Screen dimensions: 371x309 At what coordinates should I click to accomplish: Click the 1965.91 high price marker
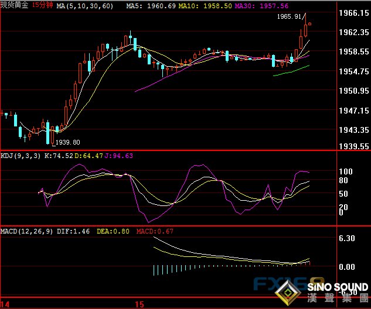tap(290, 17)
